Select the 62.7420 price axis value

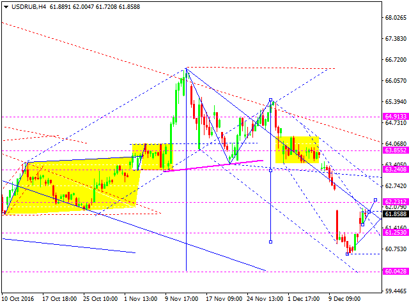click(396, 186)
